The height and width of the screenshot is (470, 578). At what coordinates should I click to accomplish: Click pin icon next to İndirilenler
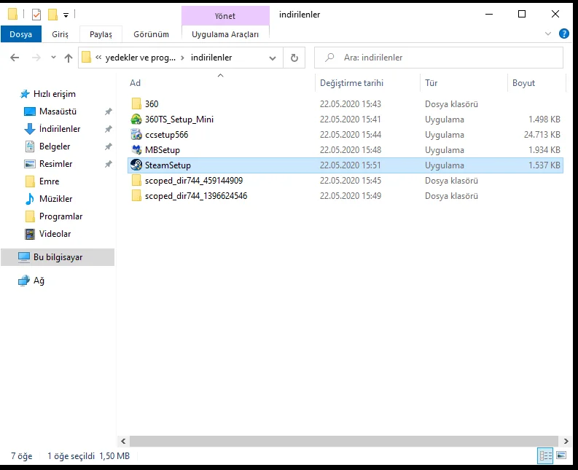coord(109,129)
